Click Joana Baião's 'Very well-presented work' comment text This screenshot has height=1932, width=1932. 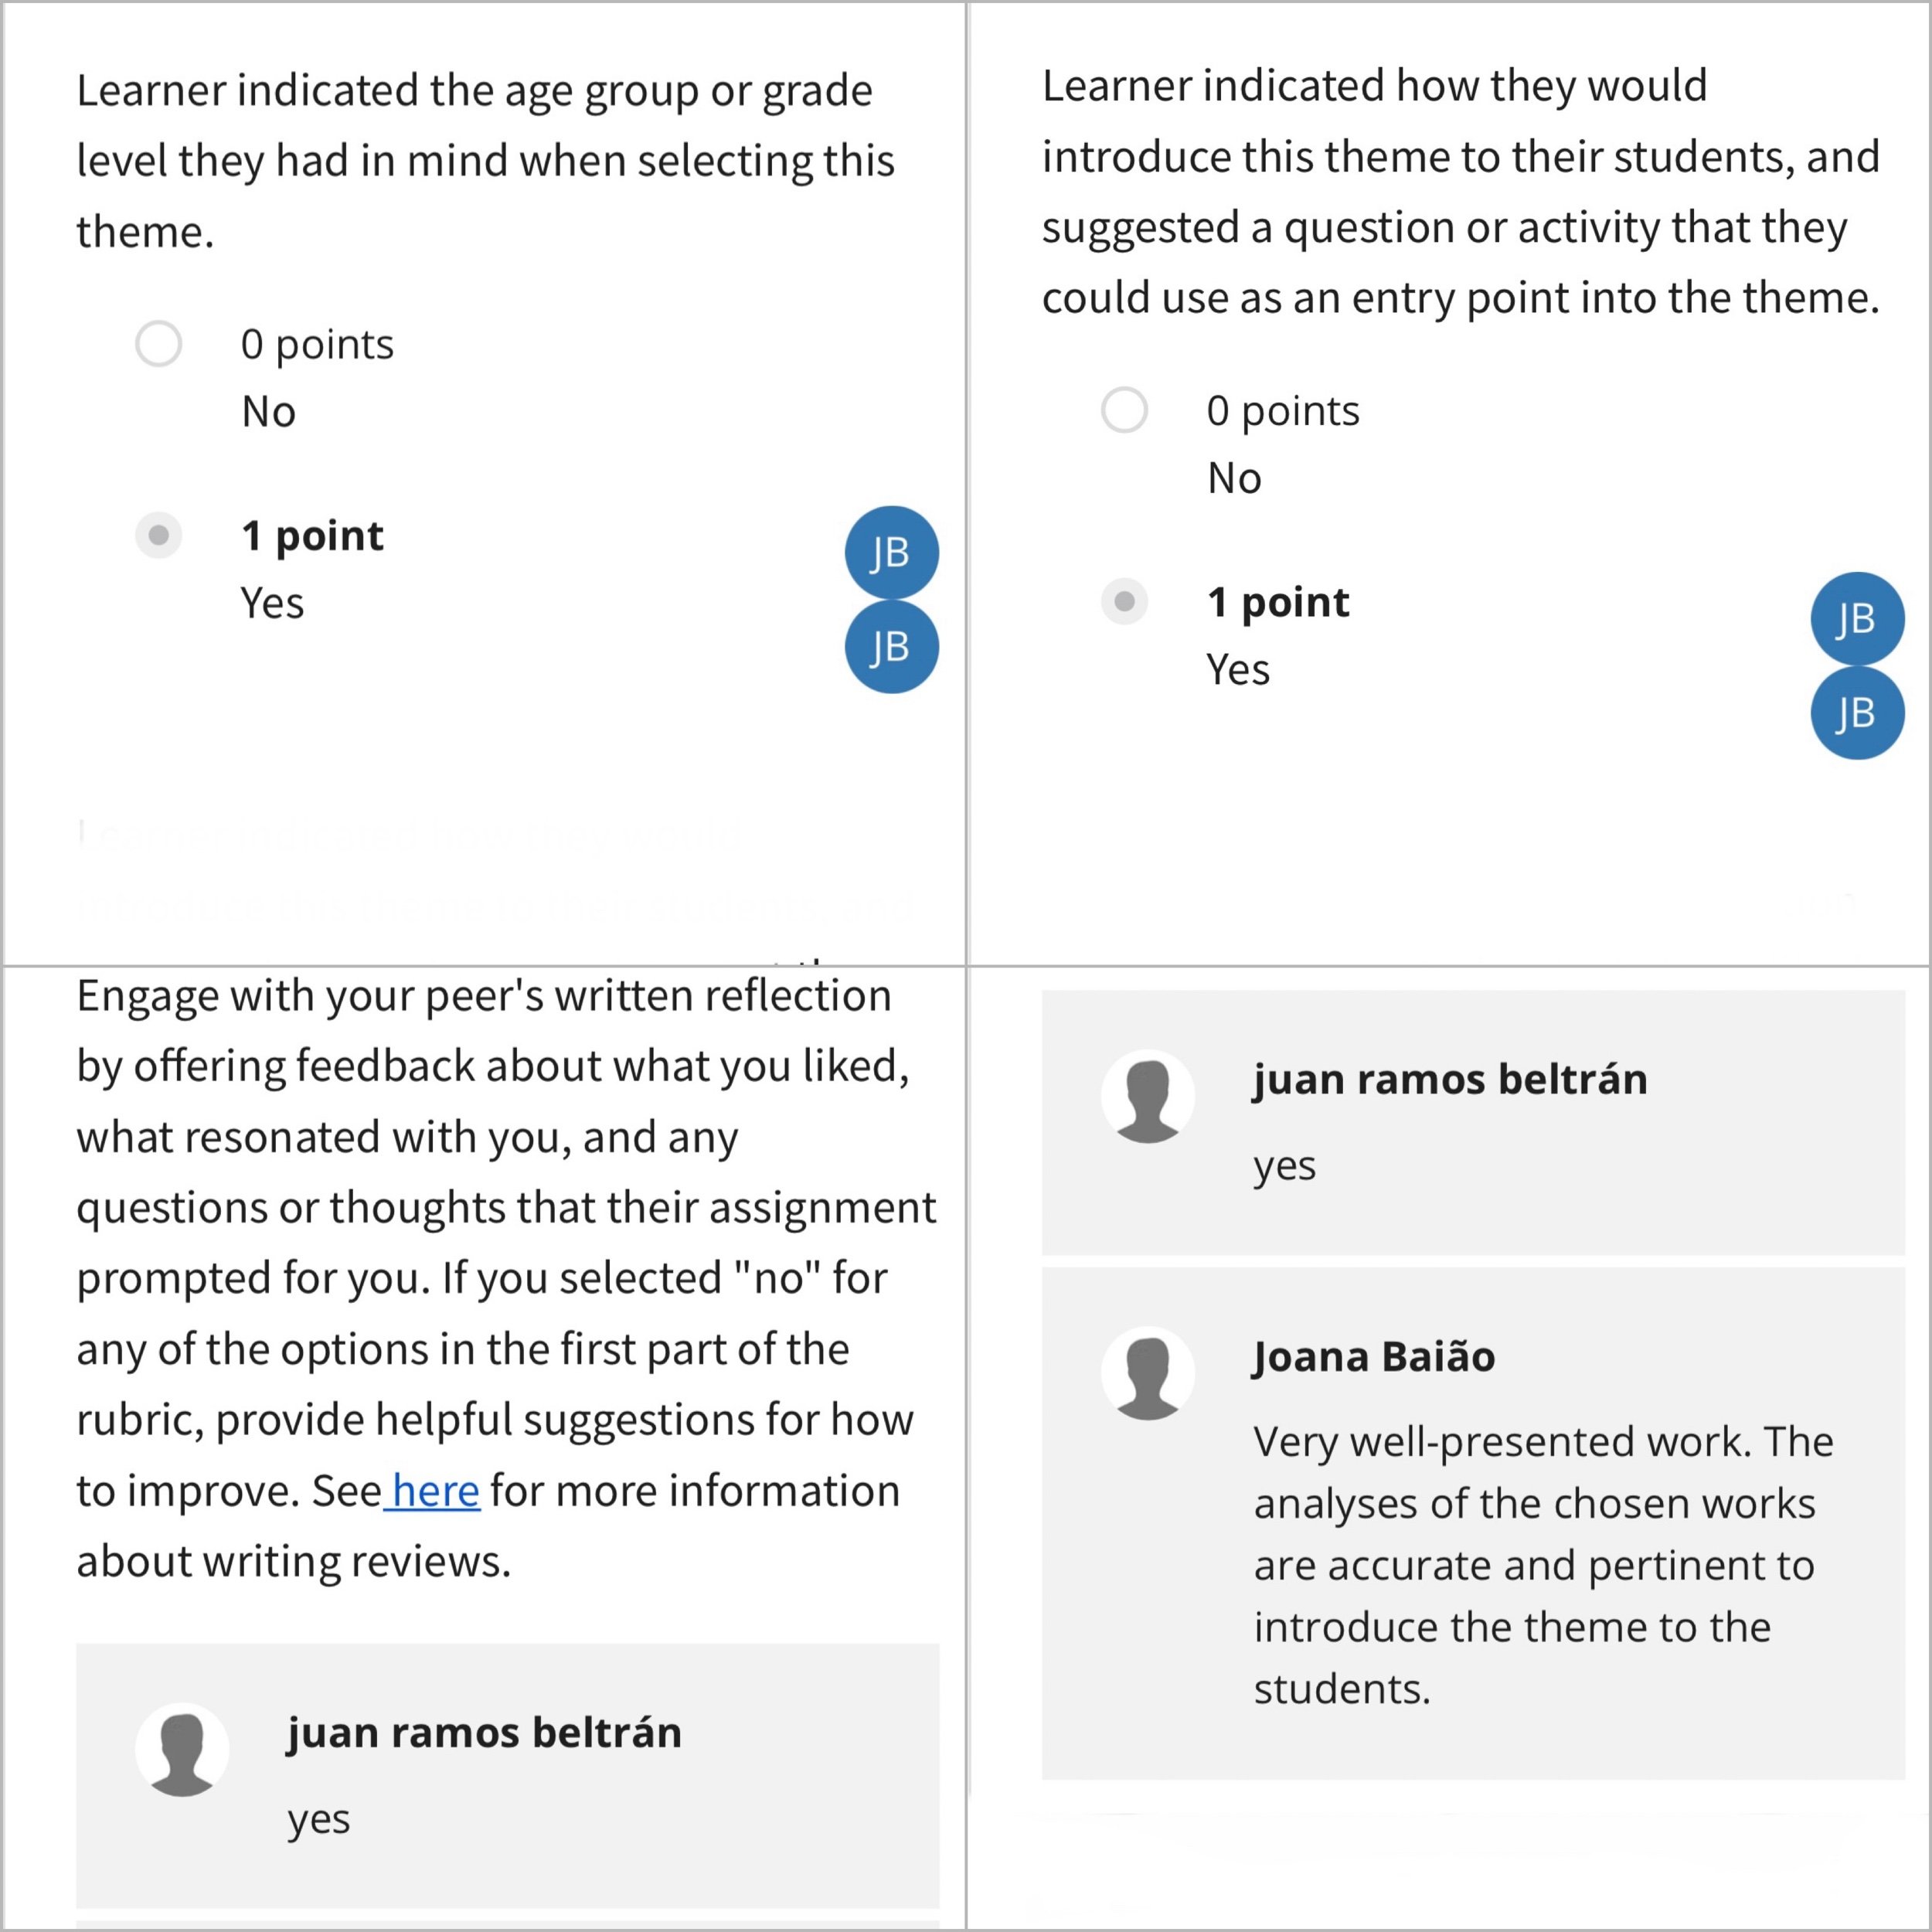(x=1543, y=1565)
